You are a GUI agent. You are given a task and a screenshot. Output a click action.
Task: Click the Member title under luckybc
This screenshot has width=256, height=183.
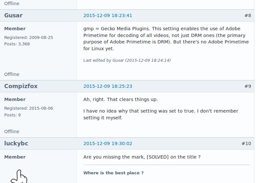[15, 157]
